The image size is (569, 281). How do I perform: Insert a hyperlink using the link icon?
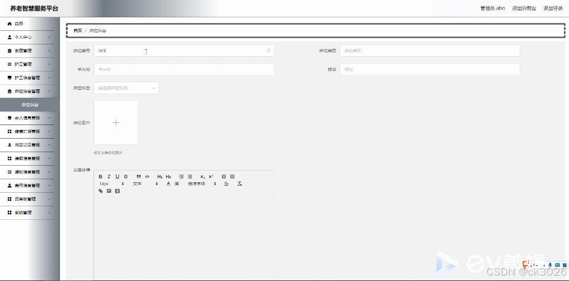[x=101, y=191]
